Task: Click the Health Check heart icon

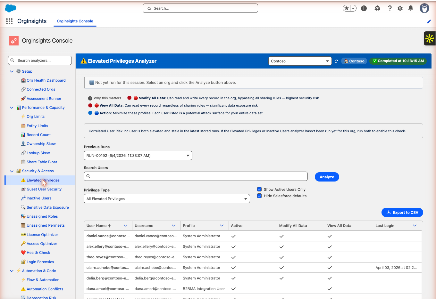Action: [x=23, y=253]
